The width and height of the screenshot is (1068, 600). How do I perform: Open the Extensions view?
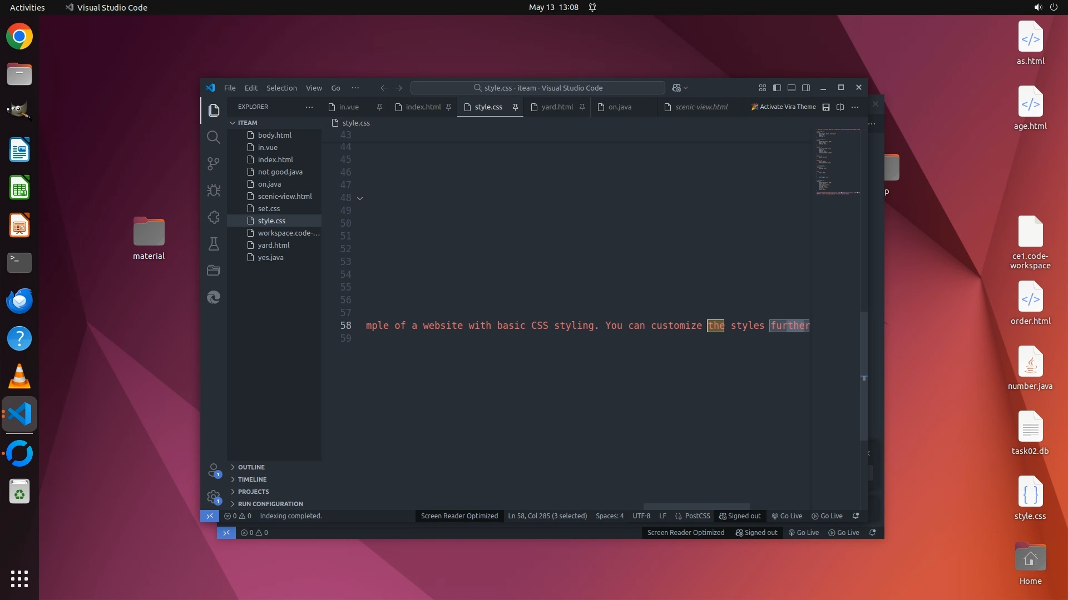click(213, 217)
